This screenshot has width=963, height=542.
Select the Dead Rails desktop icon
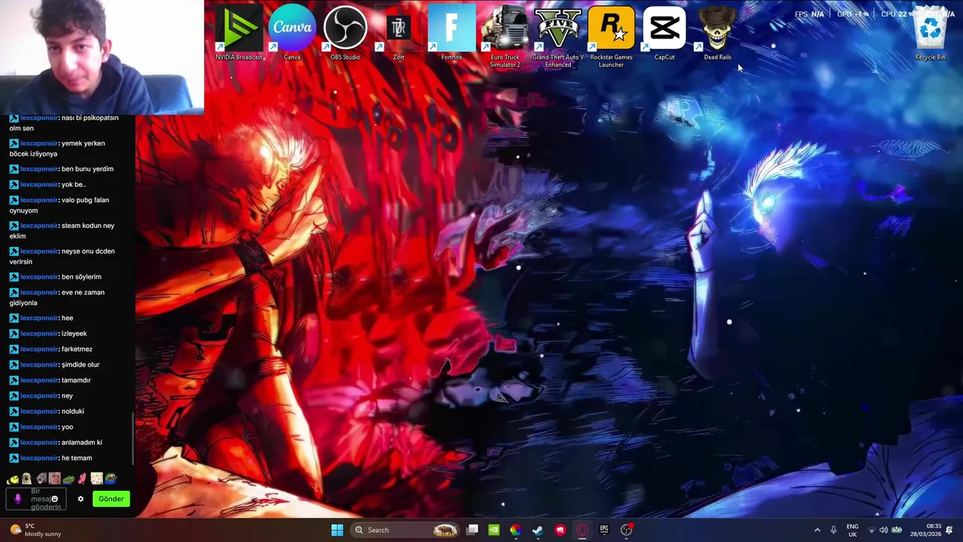pos(718,34)
